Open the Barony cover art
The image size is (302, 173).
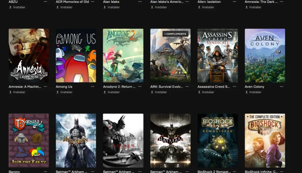[29, 141]
